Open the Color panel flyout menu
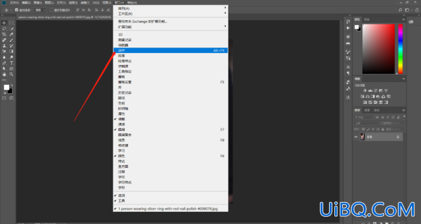 403,19
